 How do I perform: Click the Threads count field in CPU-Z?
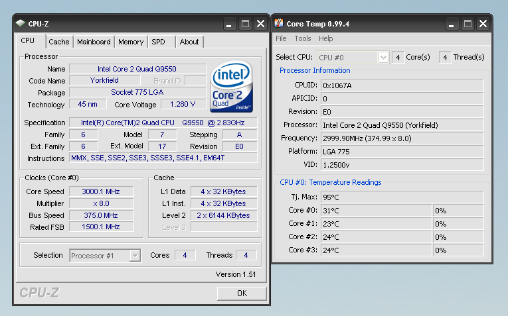[246, 255]
